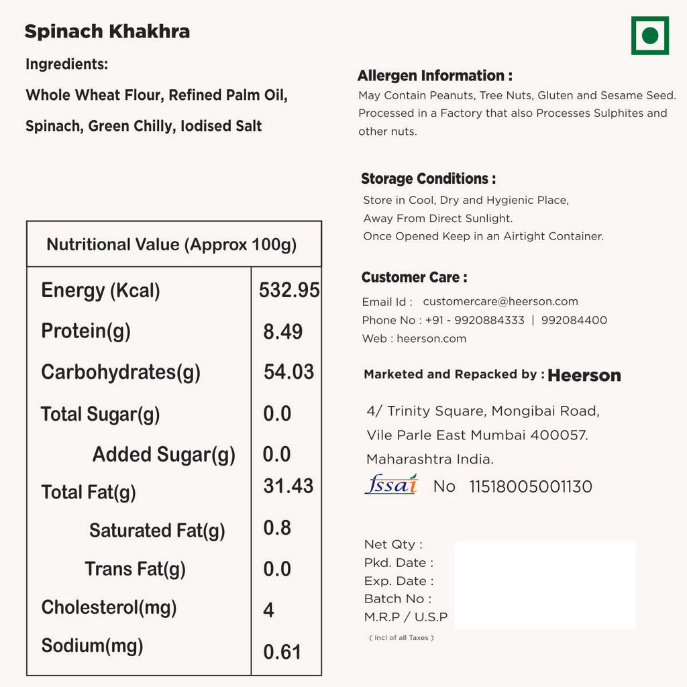The width and height of the screenshot is (687, 687).
Task: Click the customercare@heerson.com email address
Action: (x=500, y=302)
